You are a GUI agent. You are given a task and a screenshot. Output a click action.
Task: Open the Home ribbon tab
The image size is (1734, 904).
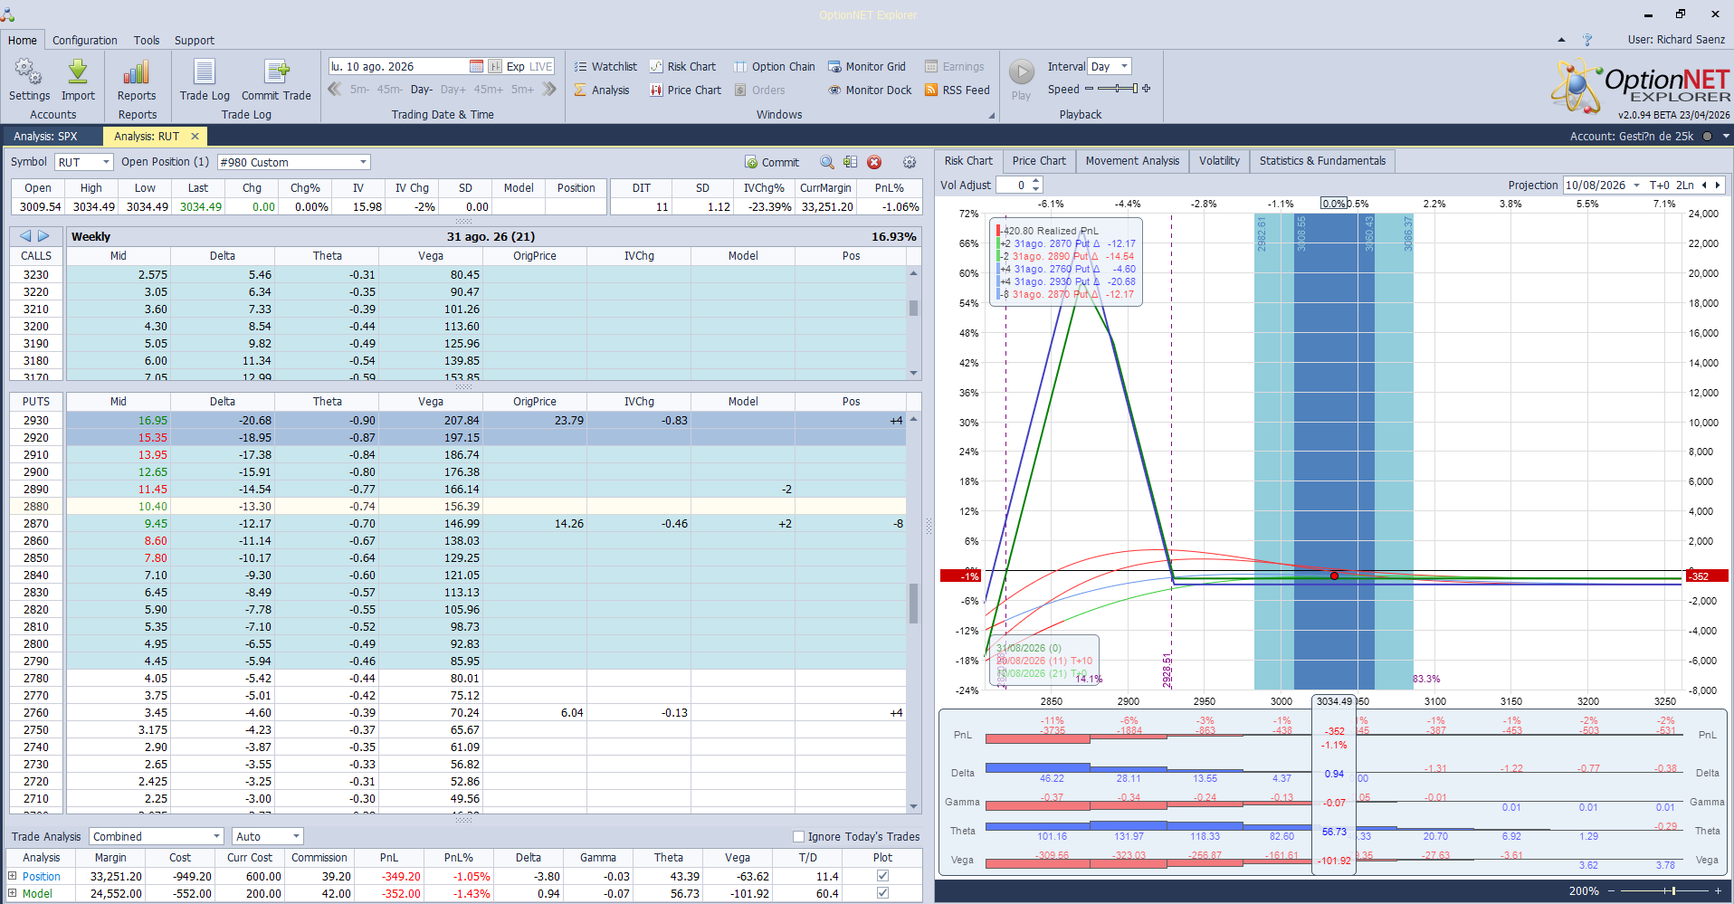(23, 40)
